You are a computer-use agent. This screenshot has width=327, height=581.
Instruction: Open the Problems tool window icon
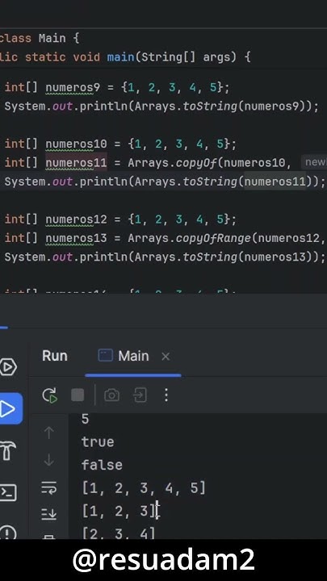click(x=7, y=533)
